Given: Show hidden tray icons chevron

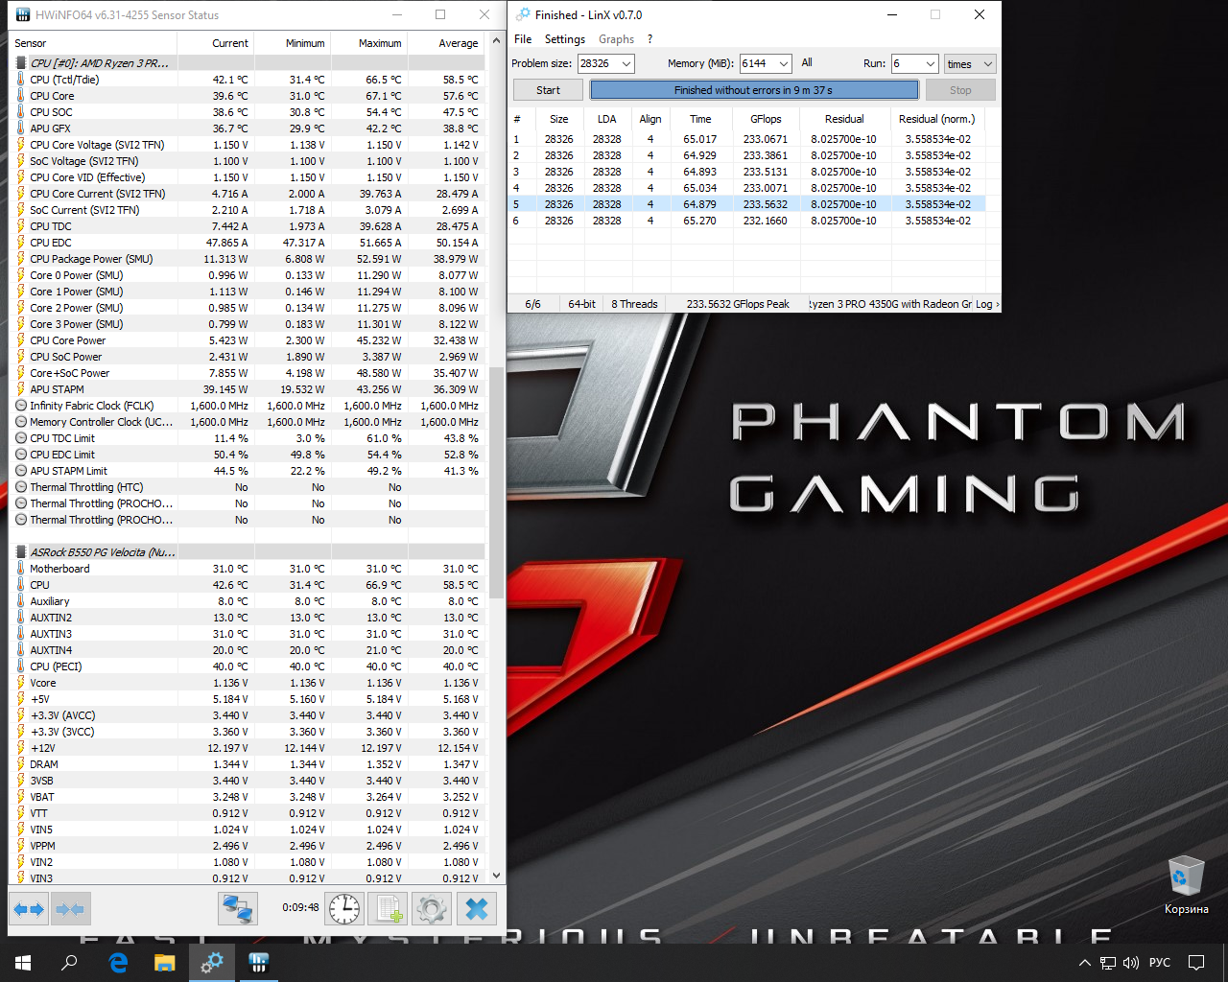Looking at the screenshot, I should 1085,963.
